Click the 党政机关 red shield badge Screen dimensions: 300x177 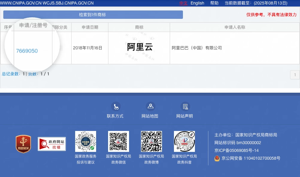23,144
